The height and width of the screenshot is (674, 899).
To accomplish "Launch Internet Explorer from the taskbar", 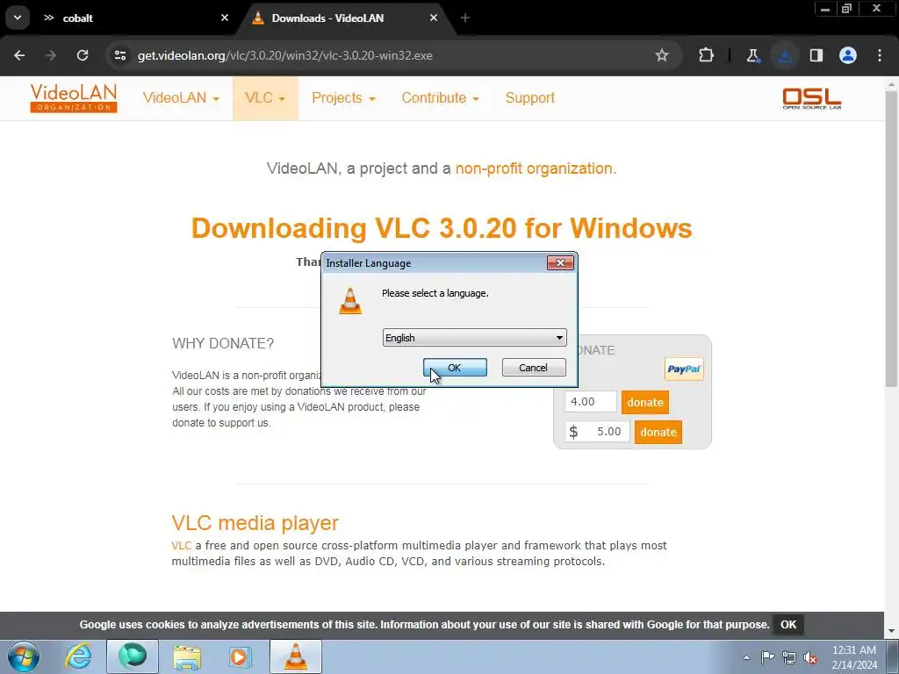I will coord(78,656).
